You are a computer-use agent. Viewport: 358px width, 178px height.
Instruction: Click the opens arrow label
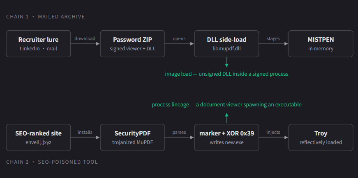(179, 38)
